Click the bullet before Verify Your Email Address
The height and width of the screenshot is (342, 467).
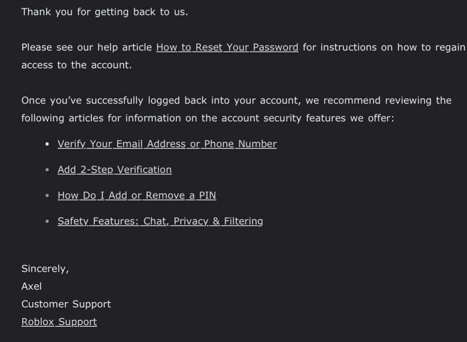pyautogui.click(x=48, y=144)
